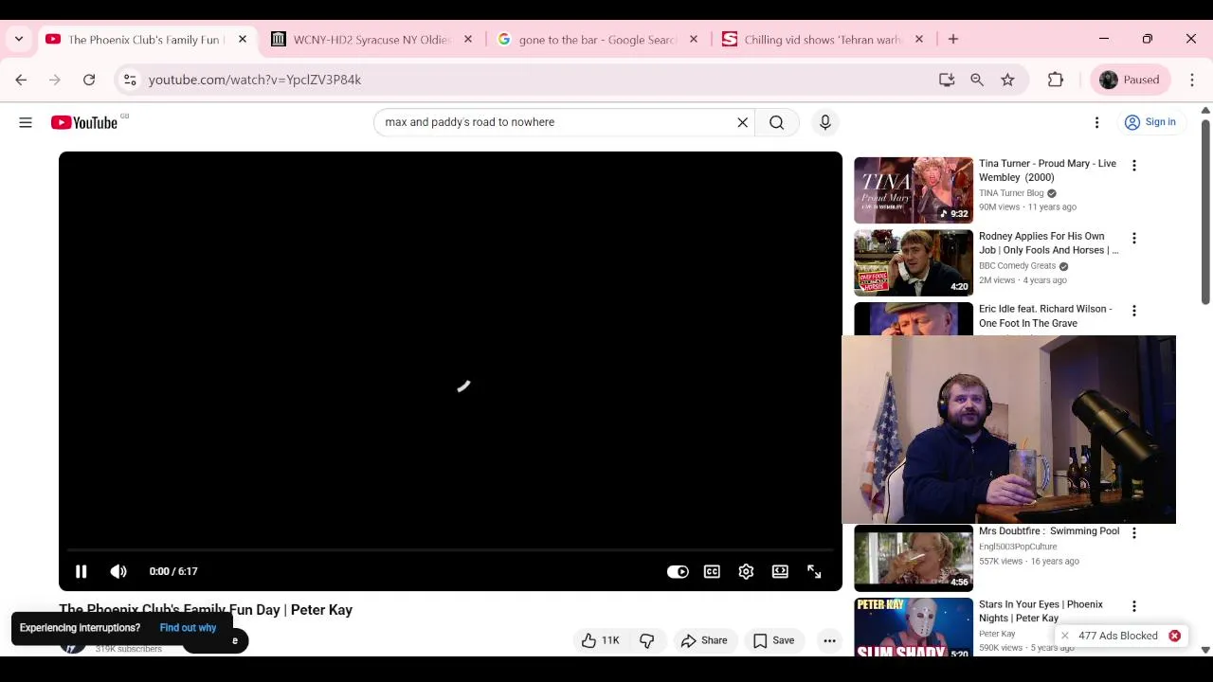Open the Paused profile button

coord(1131,80)
